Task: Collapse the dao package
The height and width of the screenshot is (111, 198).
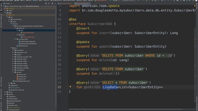Action: [x=17, y=30]
